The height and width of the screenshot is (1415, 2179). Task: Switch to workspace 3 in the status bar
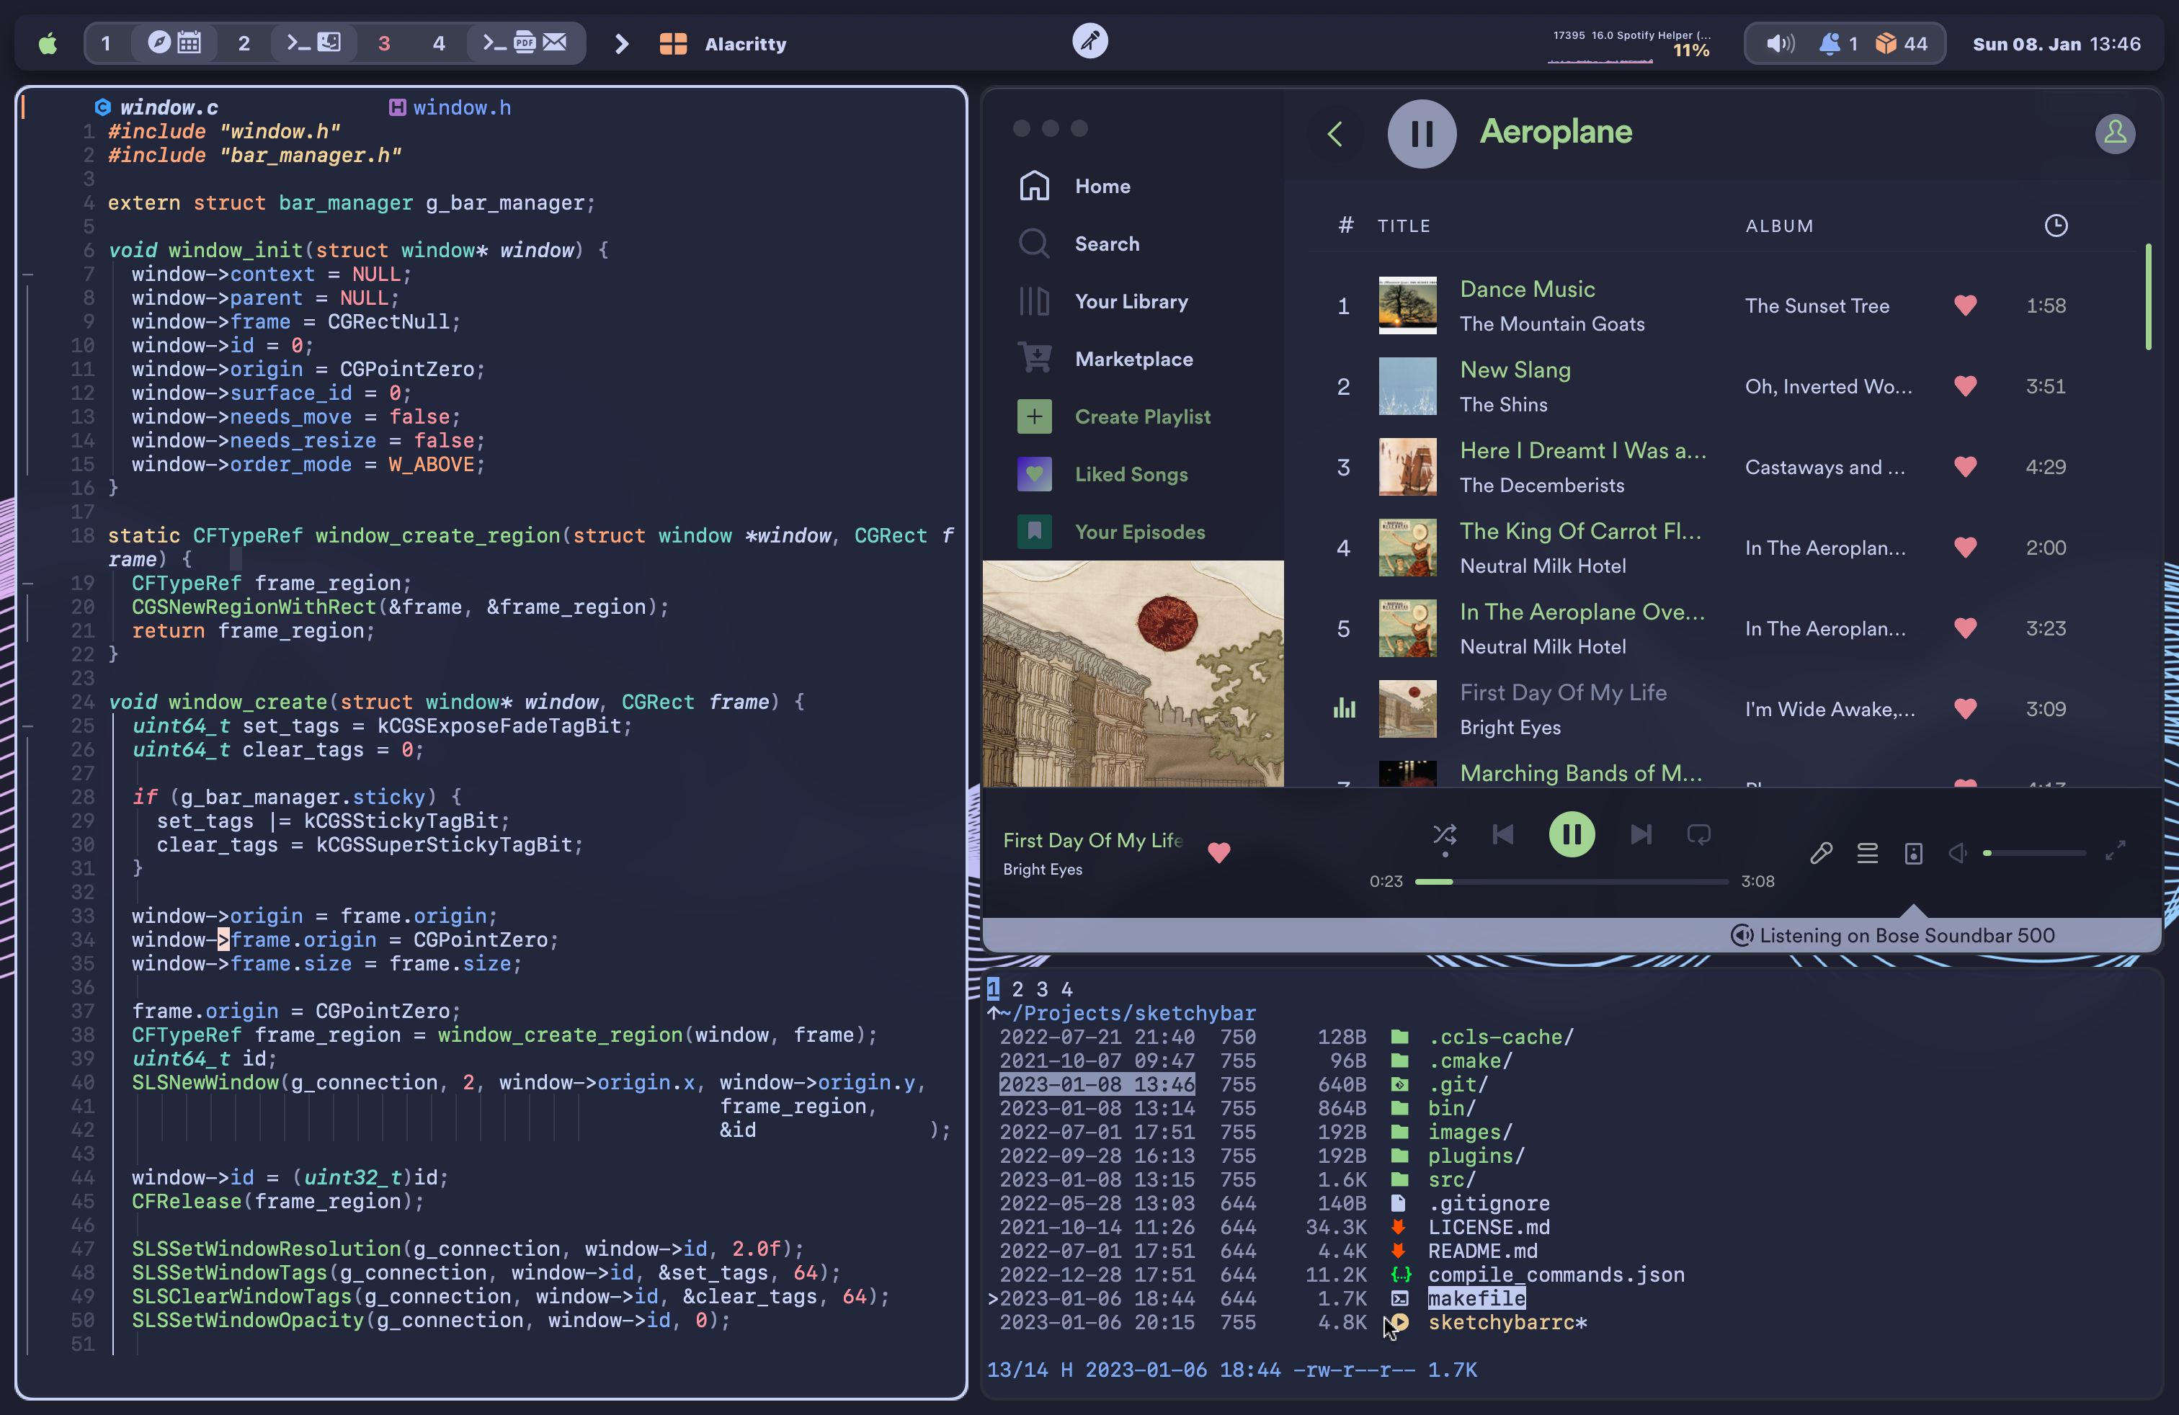383,42
